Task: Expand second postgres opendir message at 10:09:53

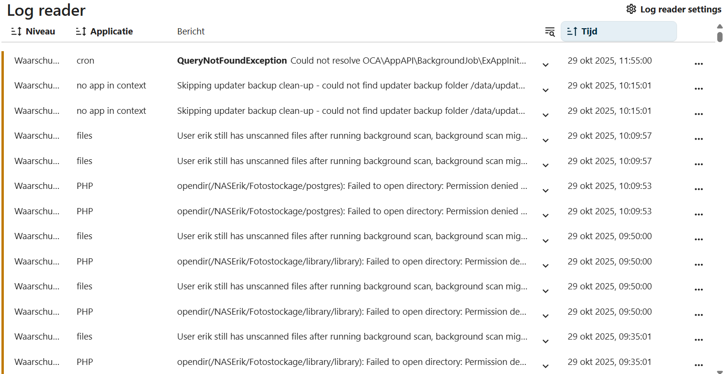Action: (x=545, y=215)
